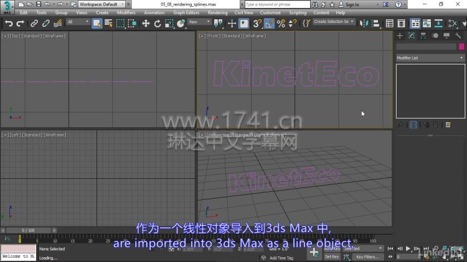Toggle the ribbon display
The width and height of the screenshot is (467, 262).
(415, 23)
